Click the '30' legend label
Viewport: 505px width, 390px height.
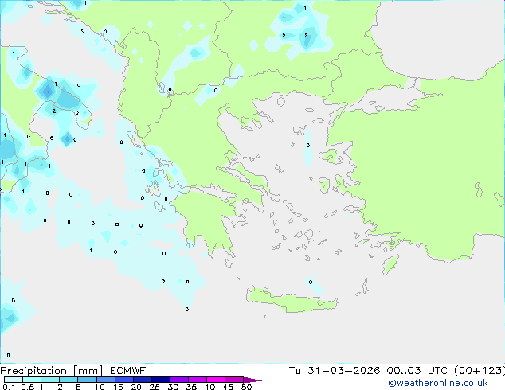[x=173, y=387]
